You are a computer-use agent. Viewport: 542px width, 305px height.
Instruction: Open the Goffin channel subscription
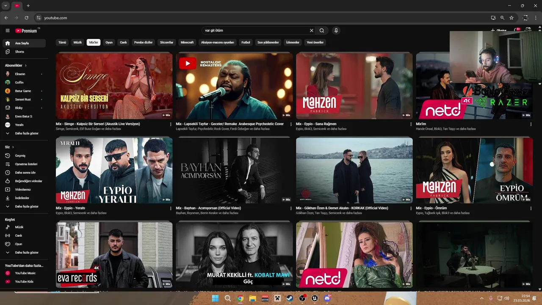25,83
